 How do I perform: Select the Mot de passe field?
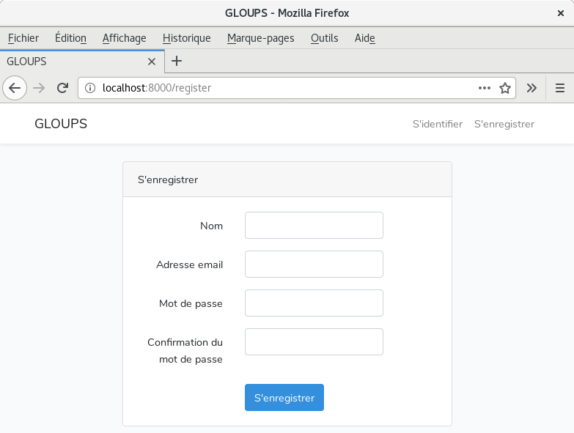(x=314, y=303)
